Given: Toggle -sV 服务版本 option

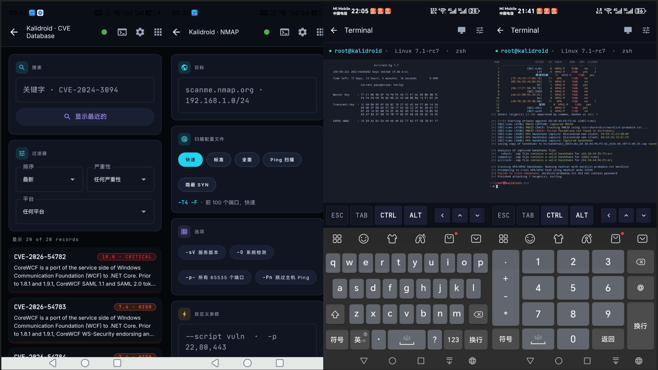Looking at the screenshot, I should point(202,252).
